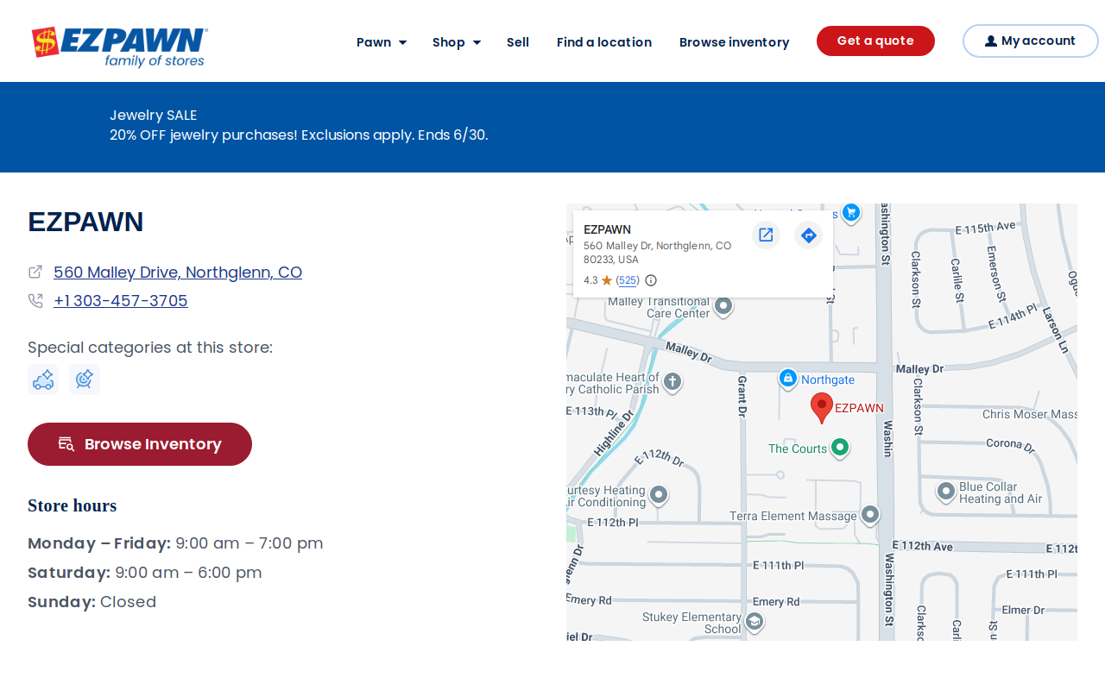Click the maroon Browse Inventory button
This screenshot has height=690, width=1105.
140,444
